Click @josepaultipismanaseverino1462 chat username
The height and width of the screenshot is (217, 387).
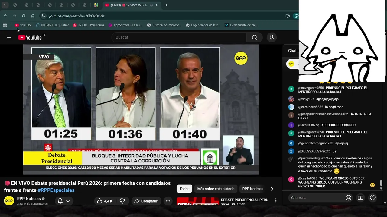323,114
